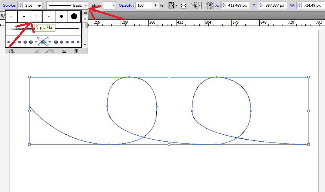Click the top anchor point of second loop
This screenshot has width=325, height=192.
click(217, 77)
